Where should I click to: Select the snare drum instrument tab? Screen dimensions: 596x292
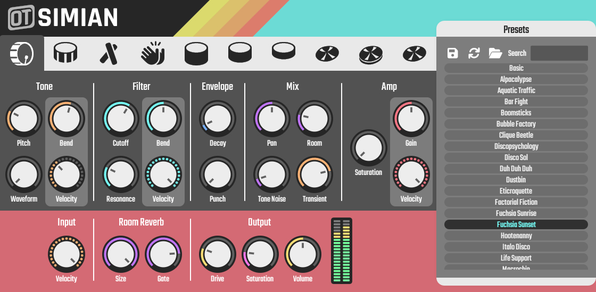coord(65,53)
